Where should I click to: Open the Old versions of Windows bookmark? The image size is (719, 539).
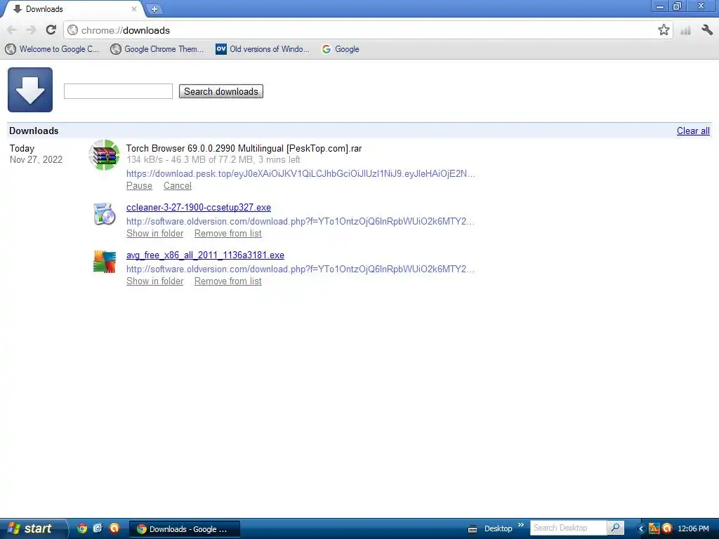tap(263, 49)
